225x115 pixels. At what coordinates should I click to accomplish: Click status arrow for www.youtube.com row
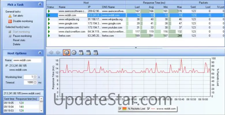click(49, 28)
